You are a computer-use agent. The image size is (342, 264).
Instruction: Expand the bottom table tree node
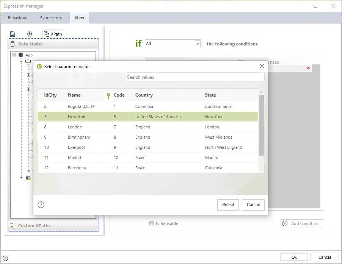pos(21,178)
